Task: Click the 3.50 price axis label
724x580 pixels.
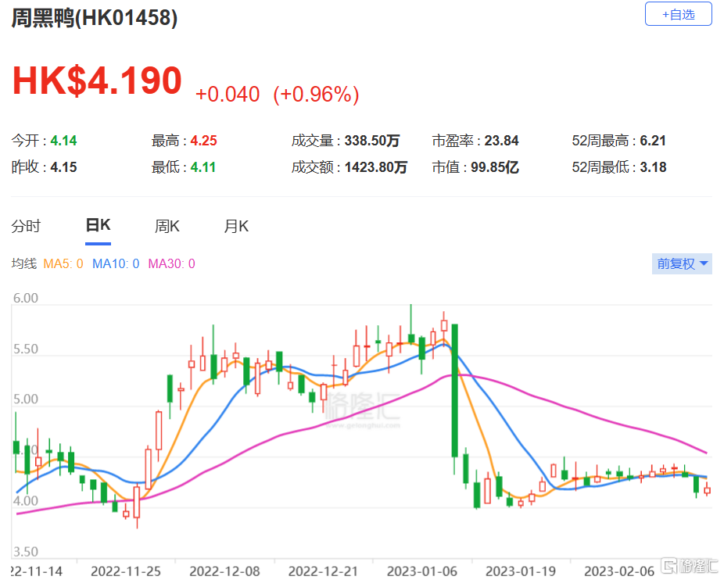Action: (x=25, y=552)
